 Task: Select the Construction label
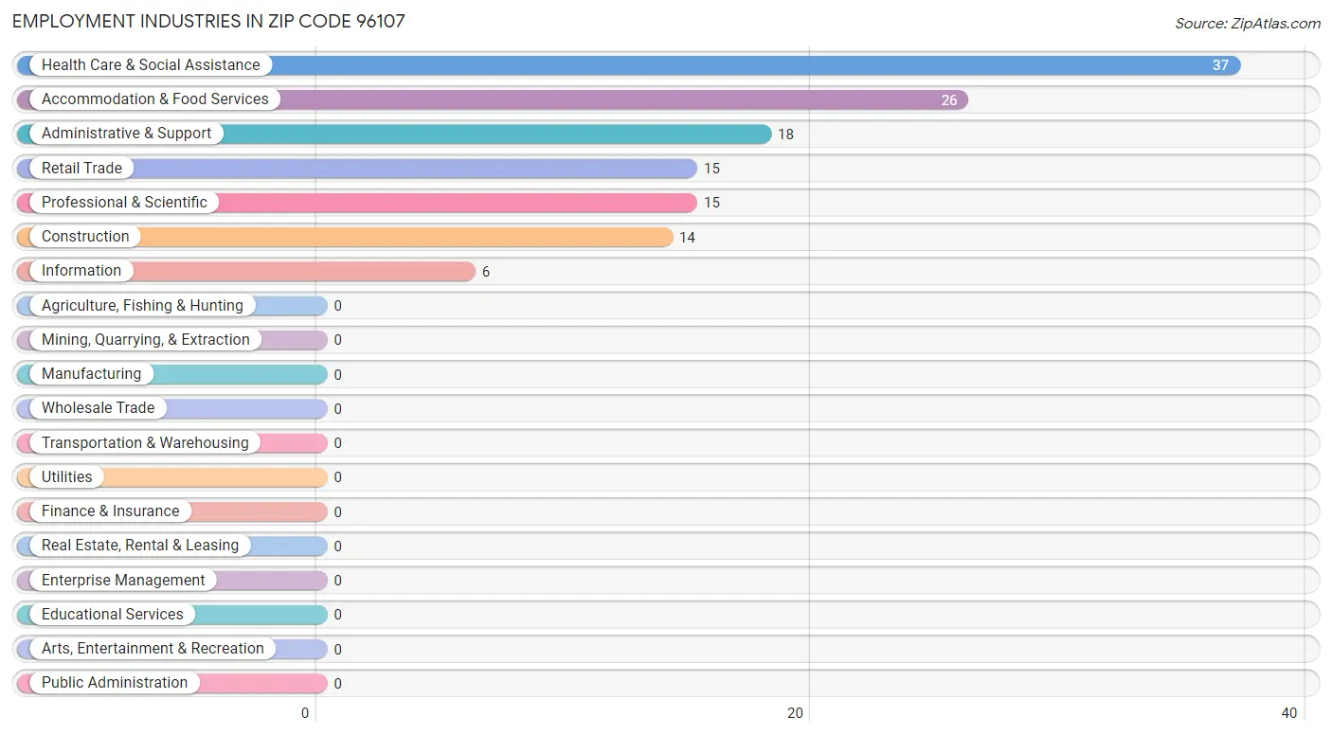tap(85, 236)
